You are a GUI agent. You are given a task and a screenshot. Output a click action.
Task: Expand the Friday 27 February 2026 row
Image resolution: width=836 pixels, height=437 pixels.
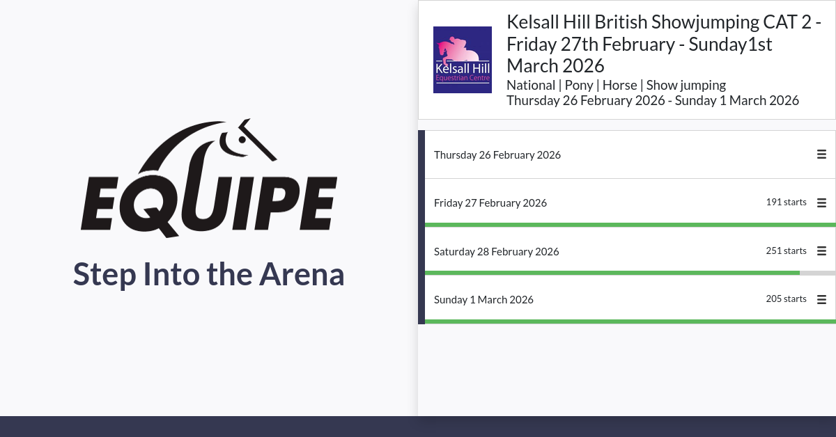coord(490,203)
